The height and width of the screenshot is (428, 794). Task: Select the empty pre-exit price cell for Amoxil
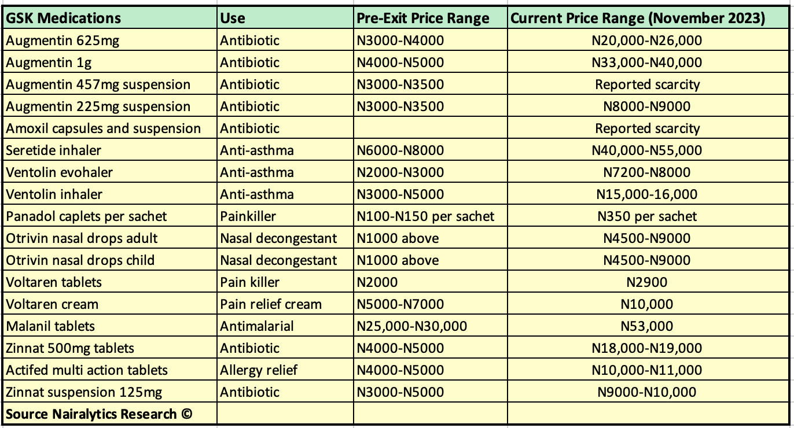pyautogui.click(x=431, y=128)
